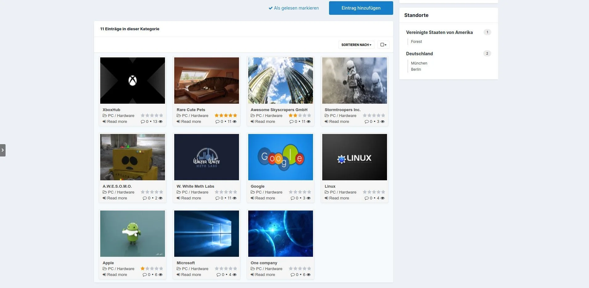Click the folder icon on Apple card
This screenshot has height=288, width=589.
coord(105,269)
